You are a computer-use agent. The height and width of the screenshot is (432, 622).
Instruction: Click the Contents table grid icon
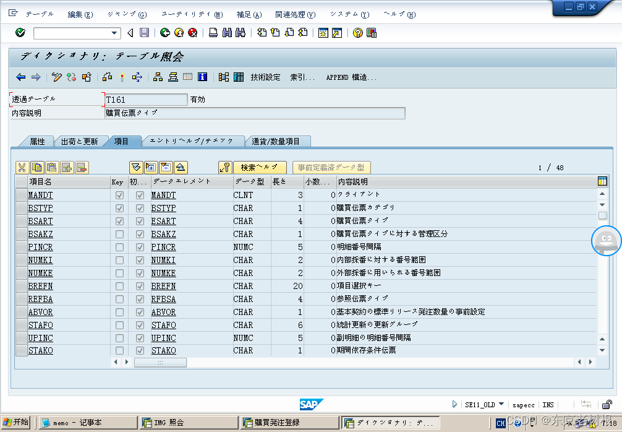pyautogui.click(x=239, y=77)
